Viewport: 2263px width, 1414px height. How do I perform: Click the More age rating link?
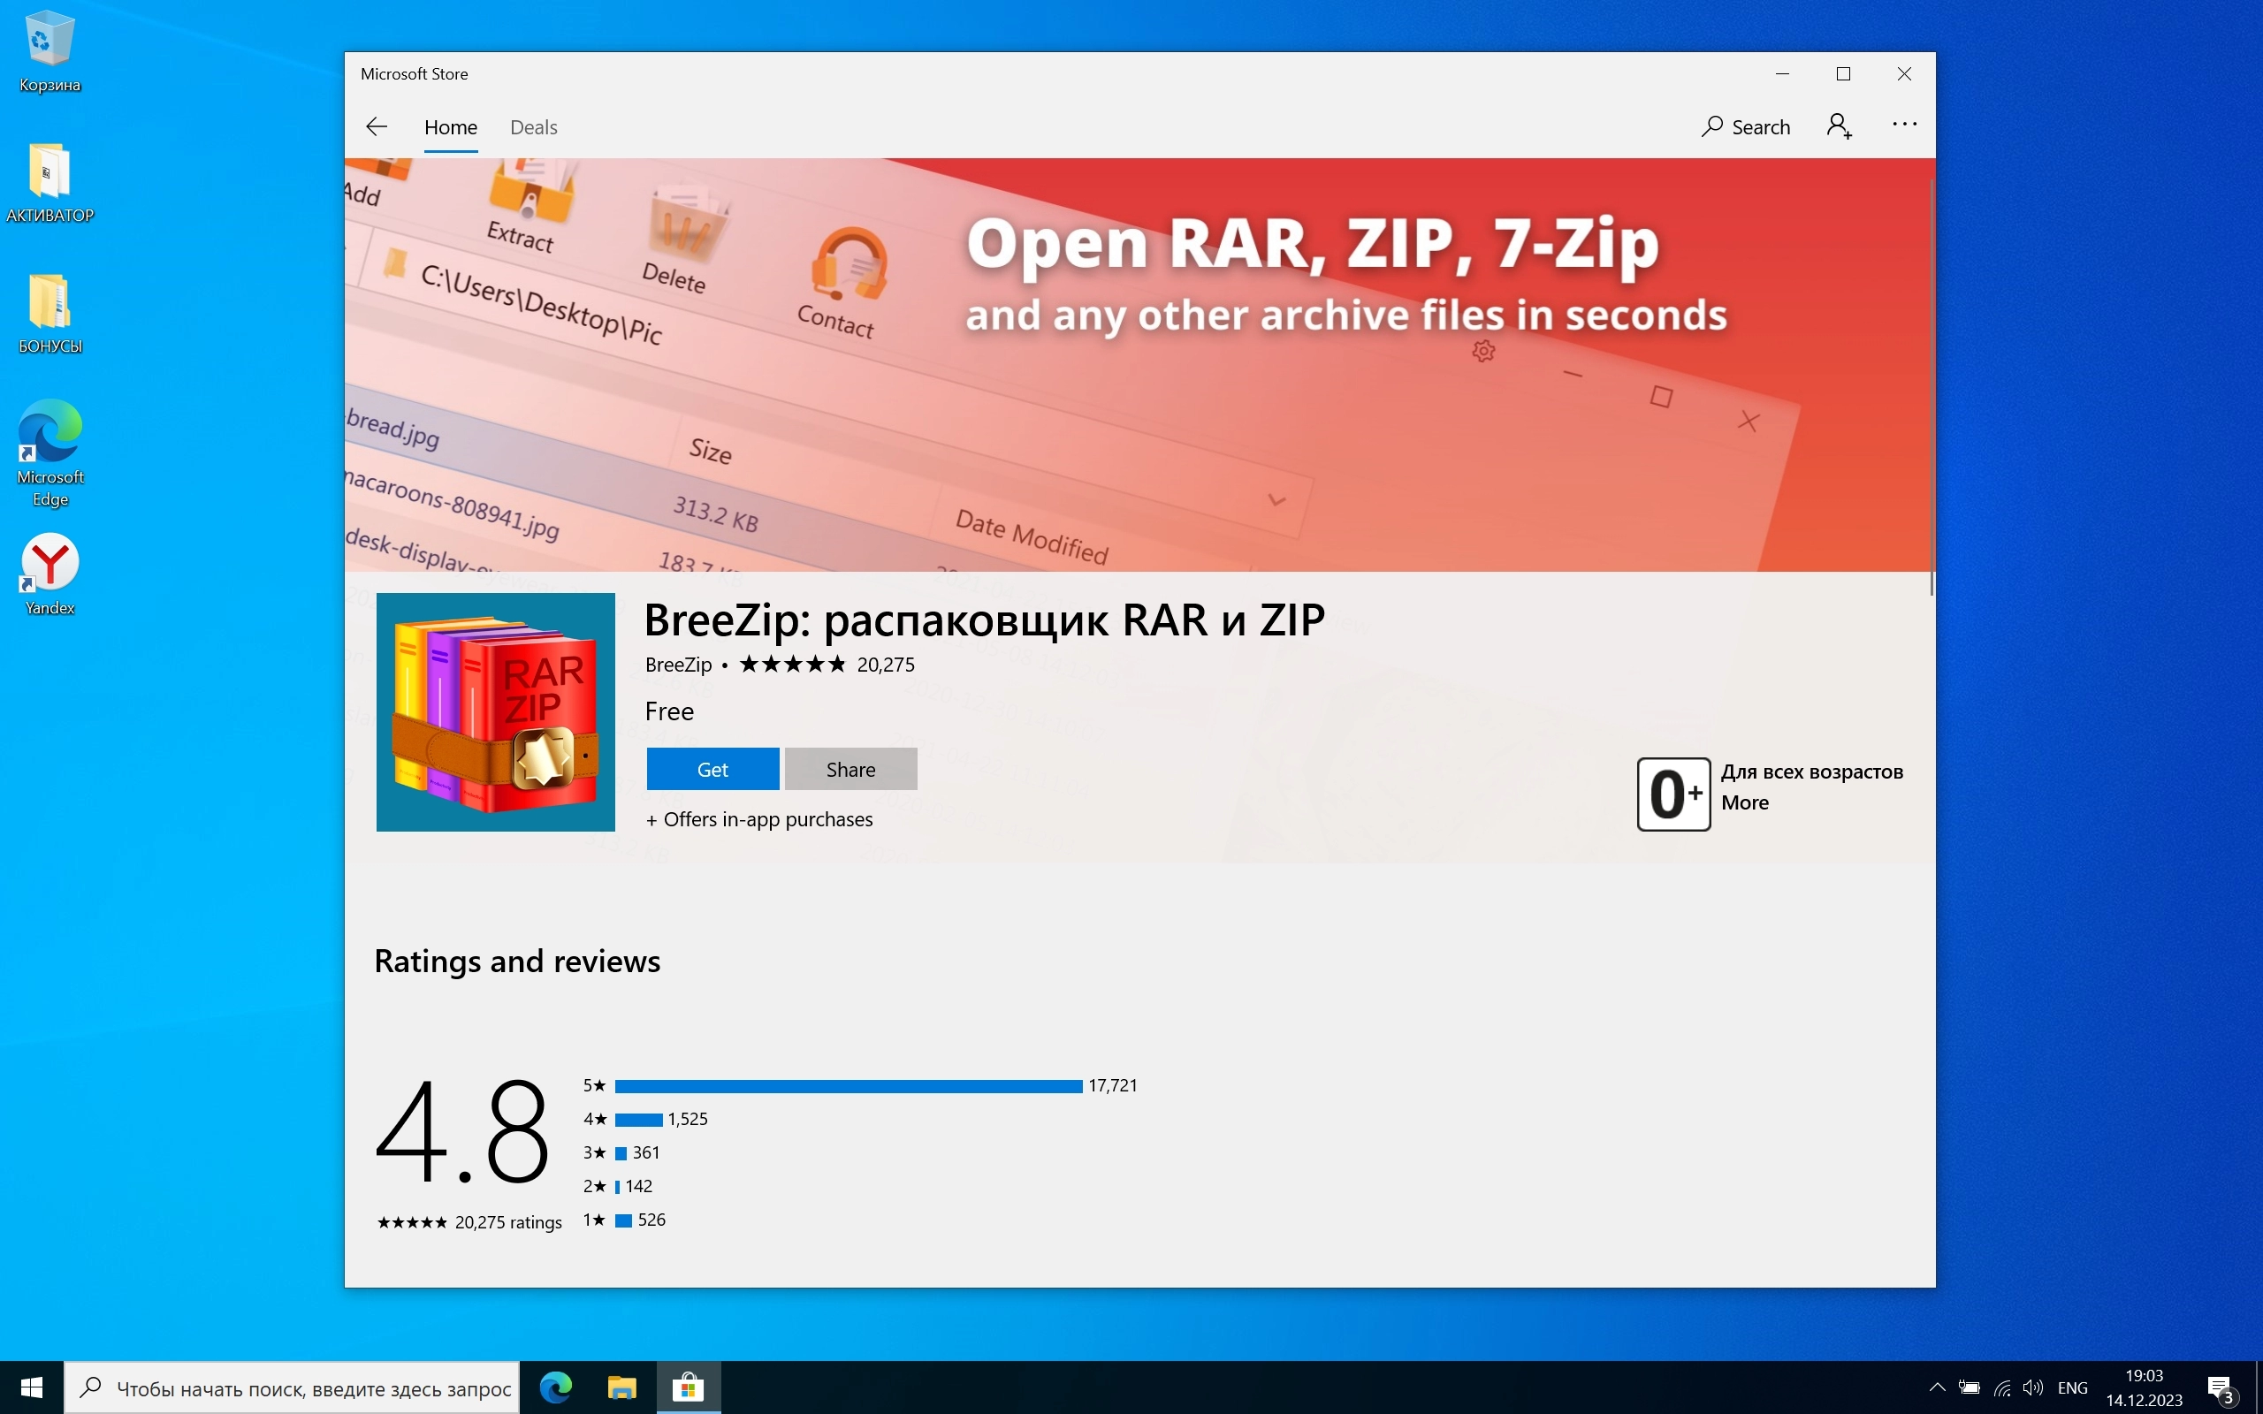tap(1744, 802)
